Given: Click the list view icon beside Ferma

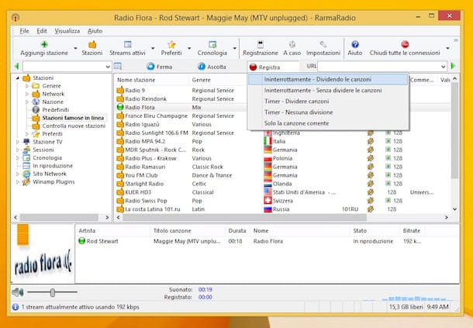Looking at the screenshot, I should [x=118, y=67].
